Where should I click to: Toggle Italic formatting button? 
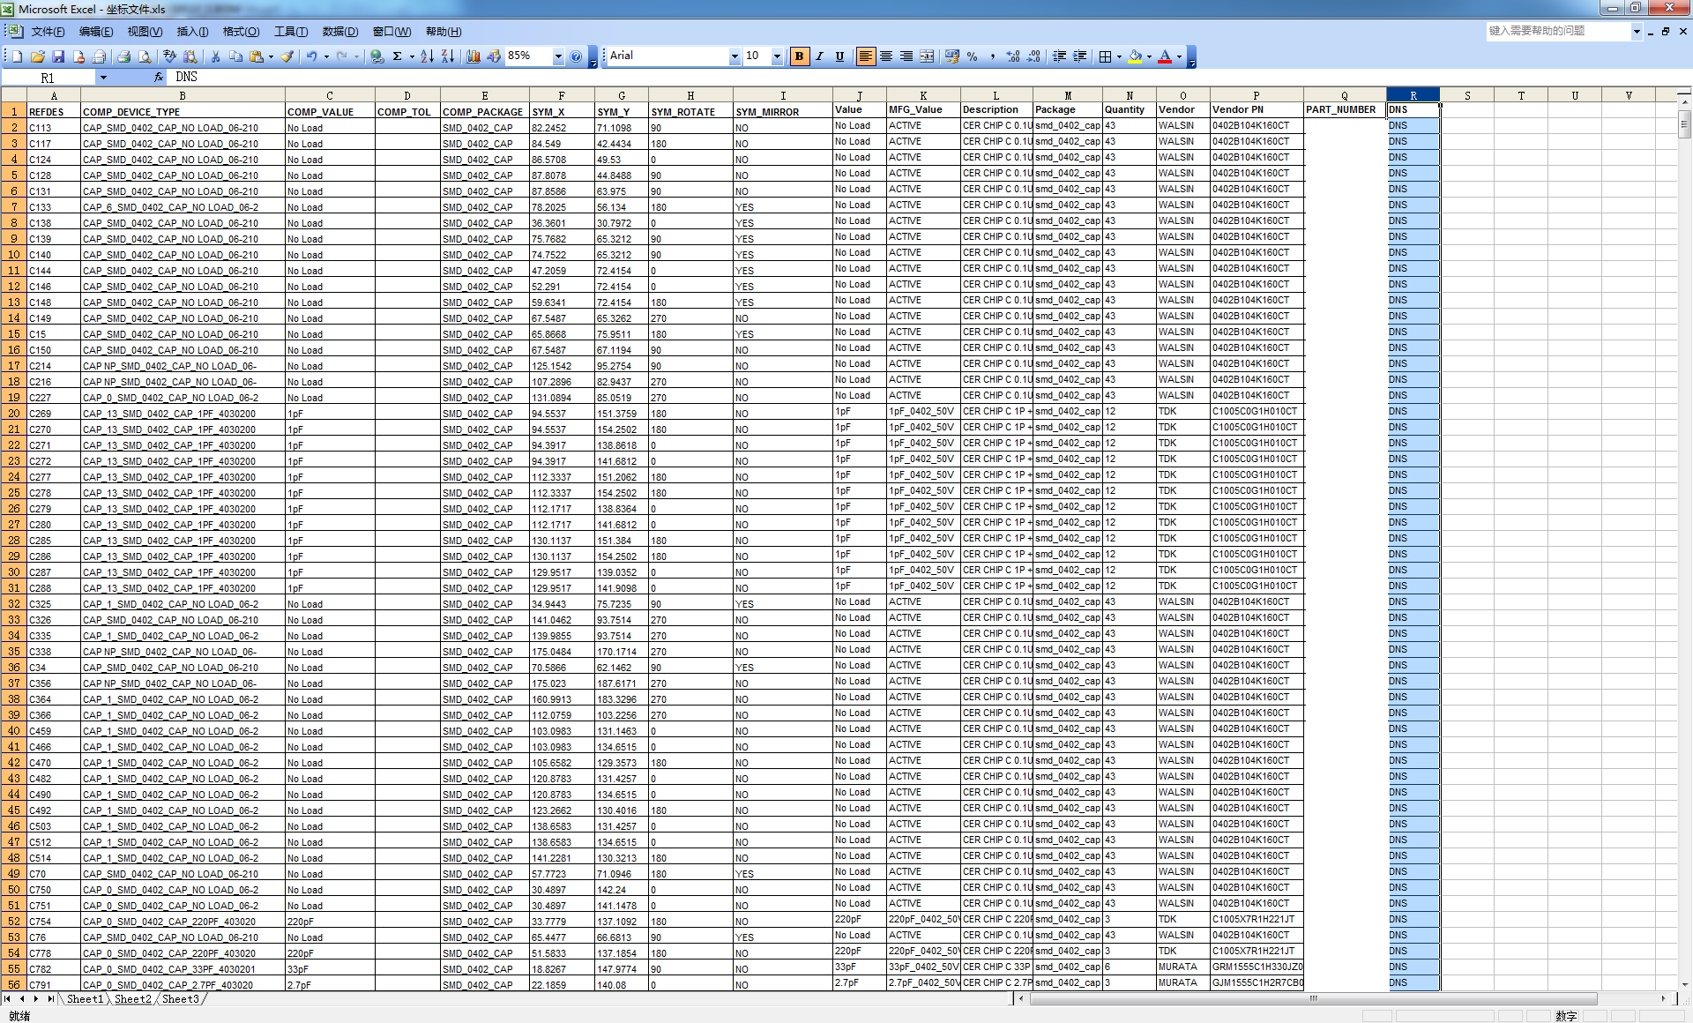click(819, 56)
